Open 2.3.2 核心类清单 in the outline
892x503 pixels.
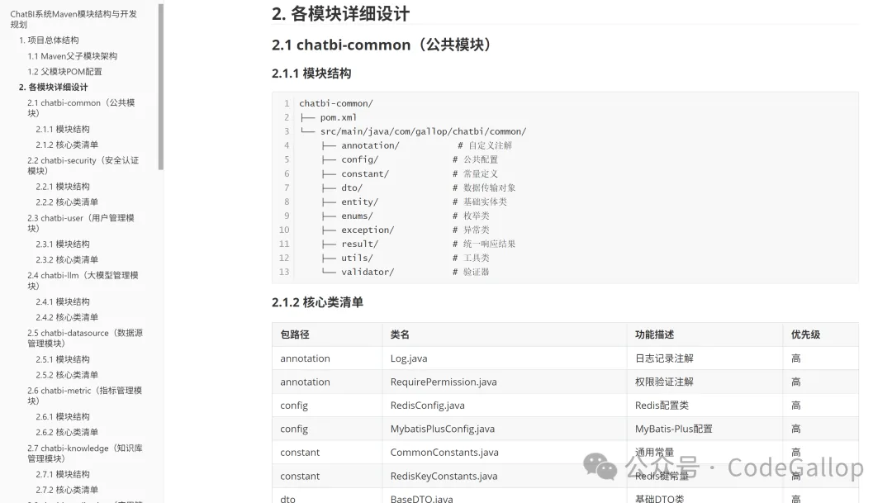(67, 259)
